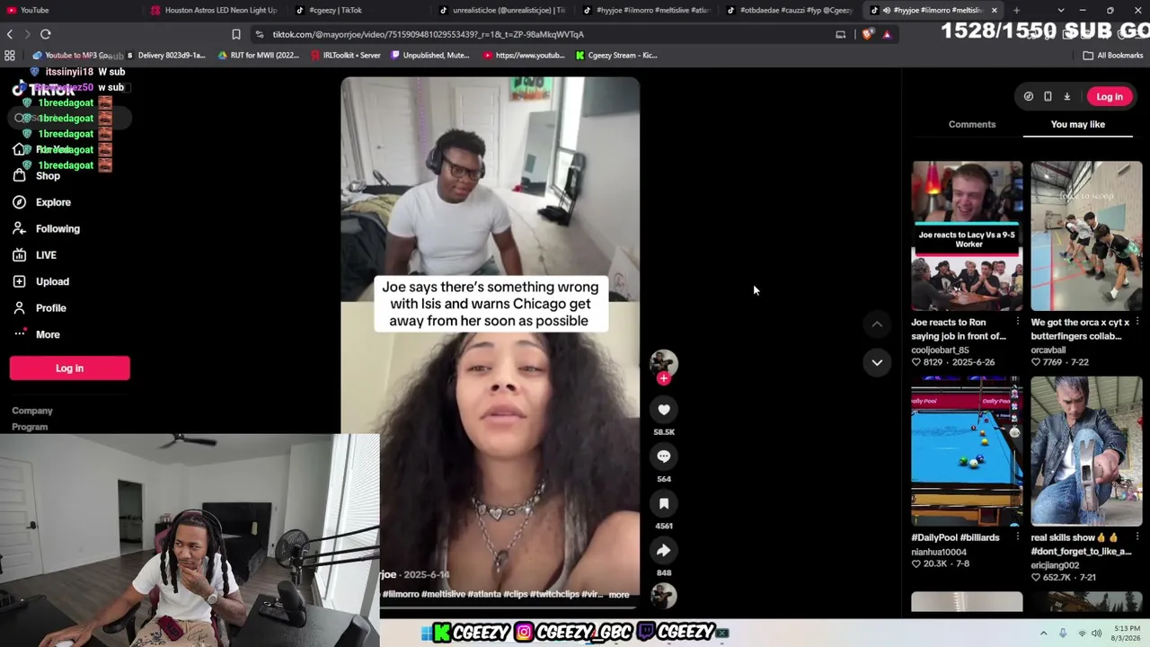Image resolution: width=1150 pixels, height=647 pixels.
Task: Follow the creator with the red plus badge
Action: (664, 378)
